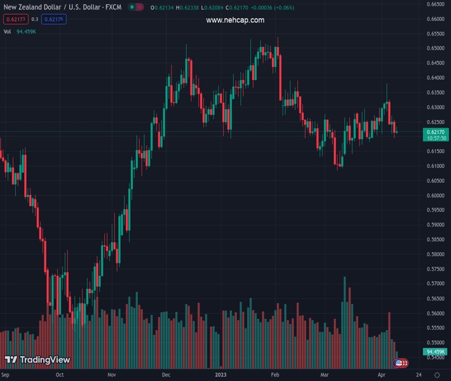The height and width of the screenshot is (381, 451).
Task: Select the Dec marker on time axis
Action: (x=166, y=375)
